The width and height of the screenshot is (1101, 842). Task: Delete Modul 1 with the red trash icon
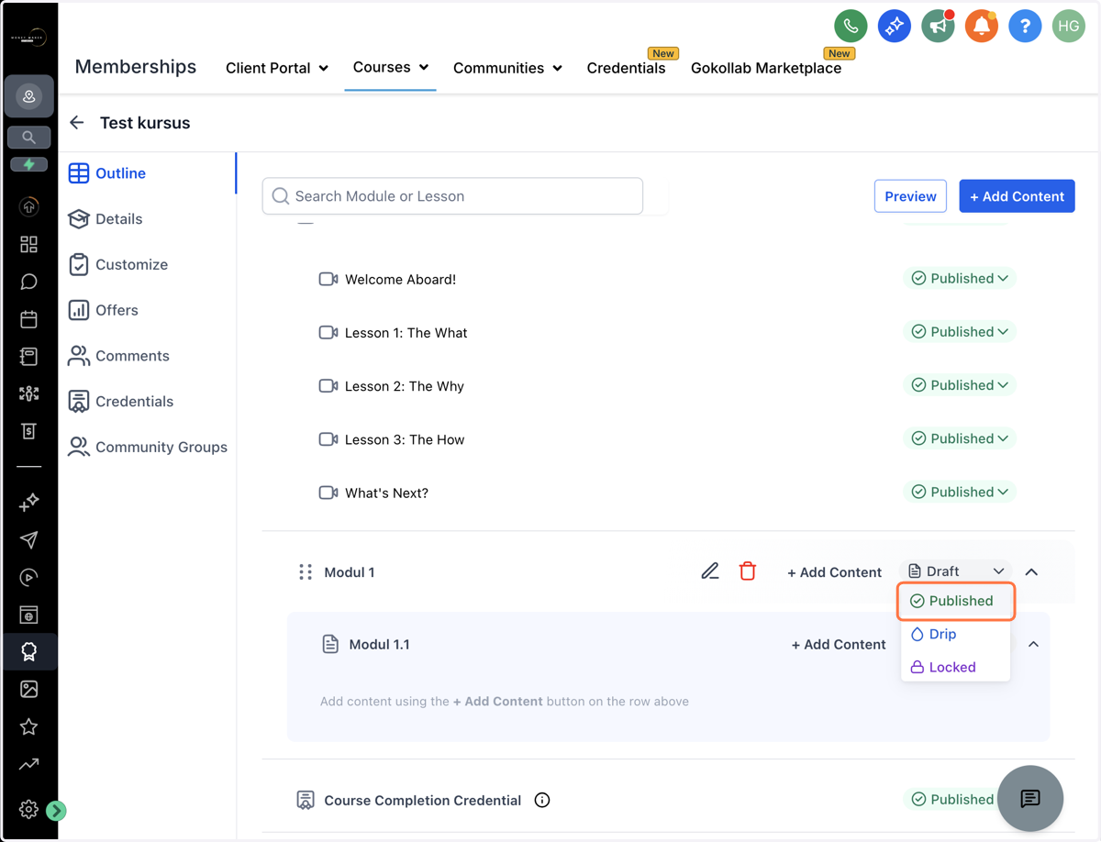[x=748, y=571]
